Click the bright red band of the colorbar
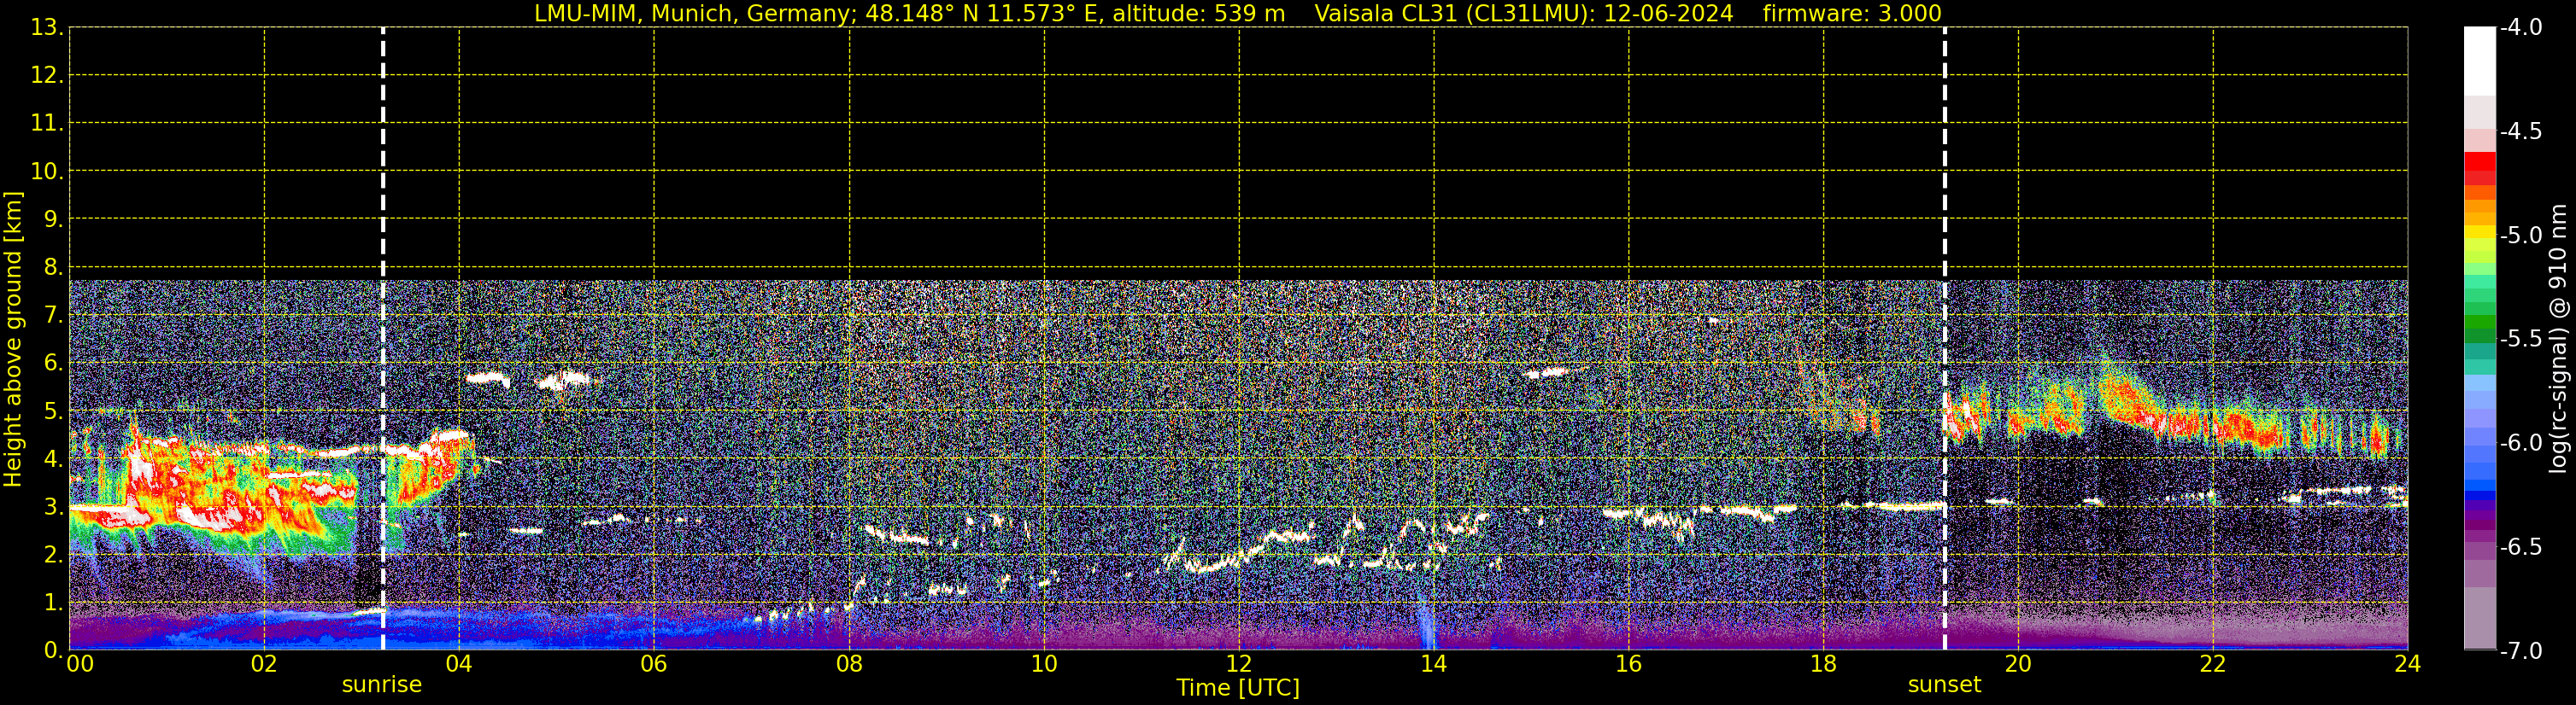 [2480, 162]
